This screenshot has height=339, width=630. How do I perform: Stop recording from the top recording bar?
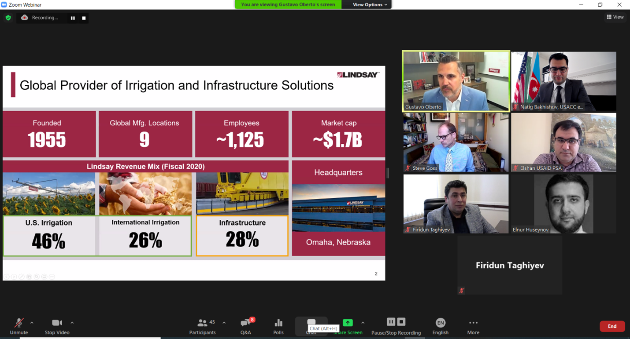[84, 18]
